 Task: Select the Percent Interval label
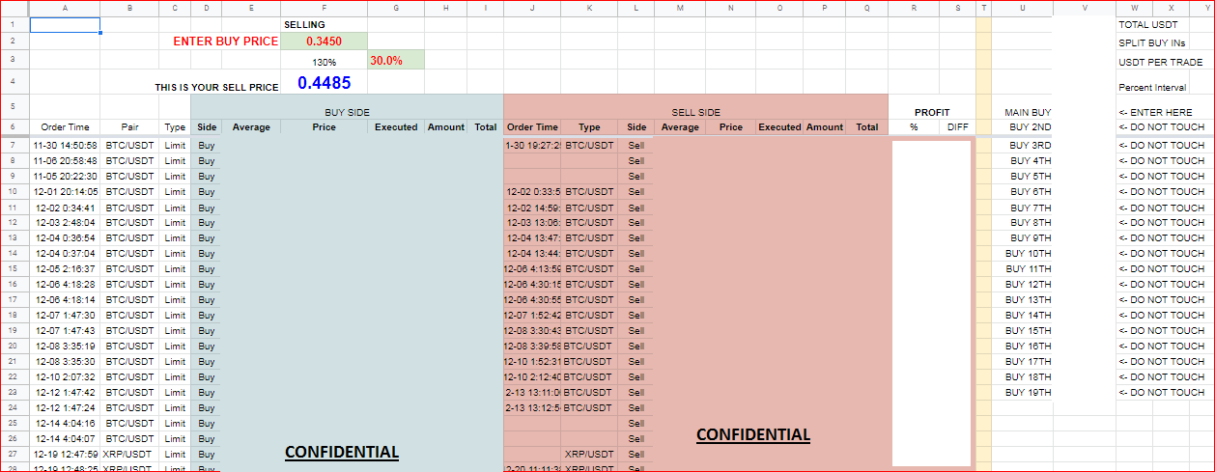[1151, 87]
